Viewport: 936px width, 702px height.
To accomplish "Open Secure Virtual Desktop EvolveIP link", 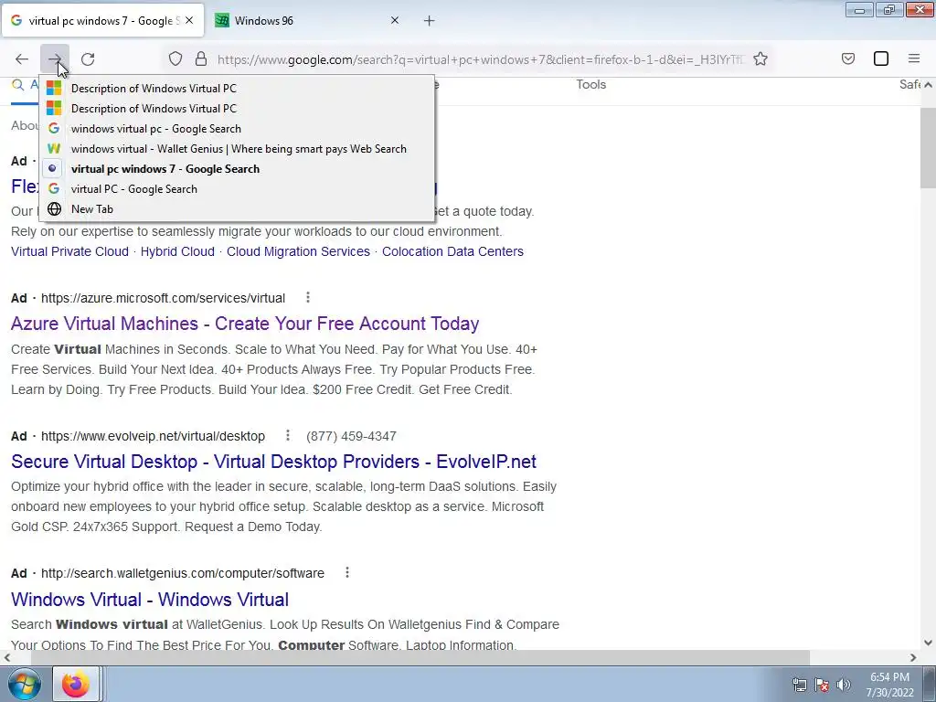I will tap(273, 462).
